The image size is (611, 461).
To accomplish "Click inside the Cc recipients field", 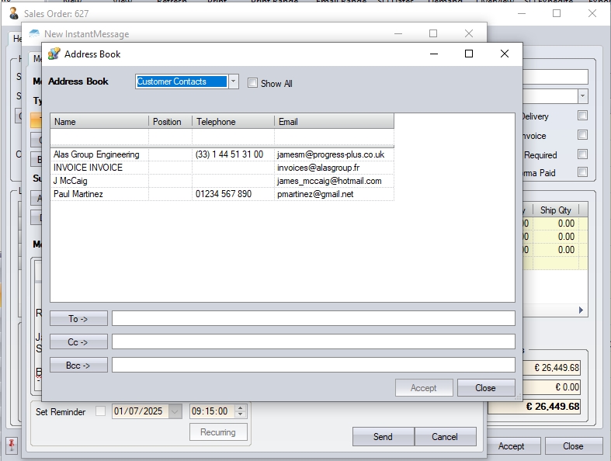I will (x=313, y=341).
